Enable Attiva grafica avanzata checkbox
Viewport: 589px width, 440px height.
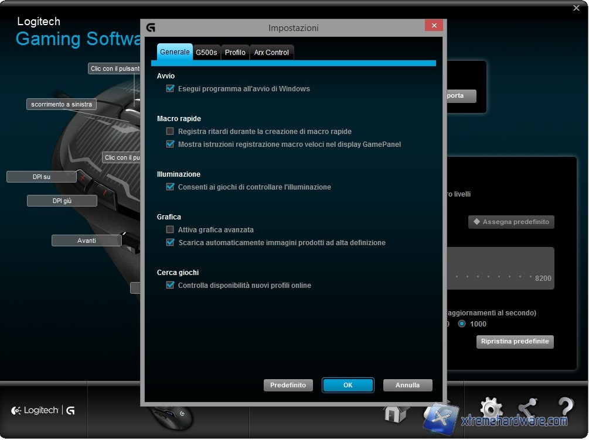click(x=170, y=230)
